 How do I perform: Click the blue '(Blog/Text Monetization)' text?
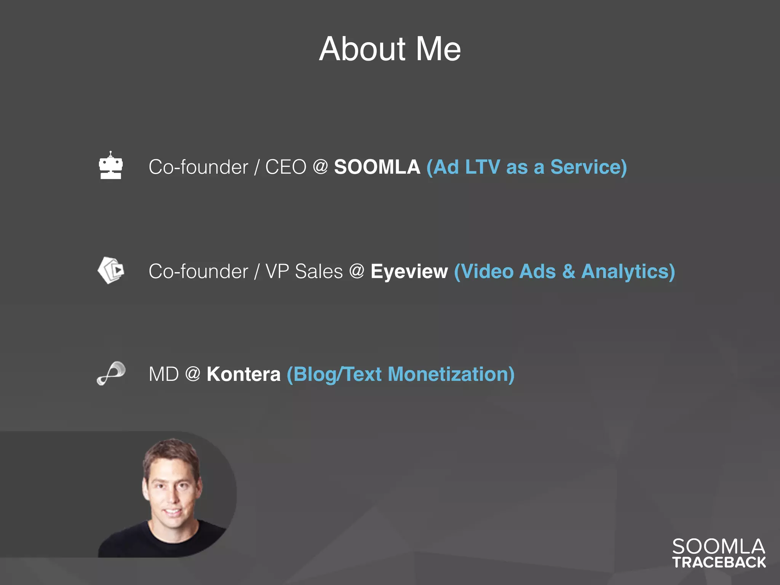point(400,374)
